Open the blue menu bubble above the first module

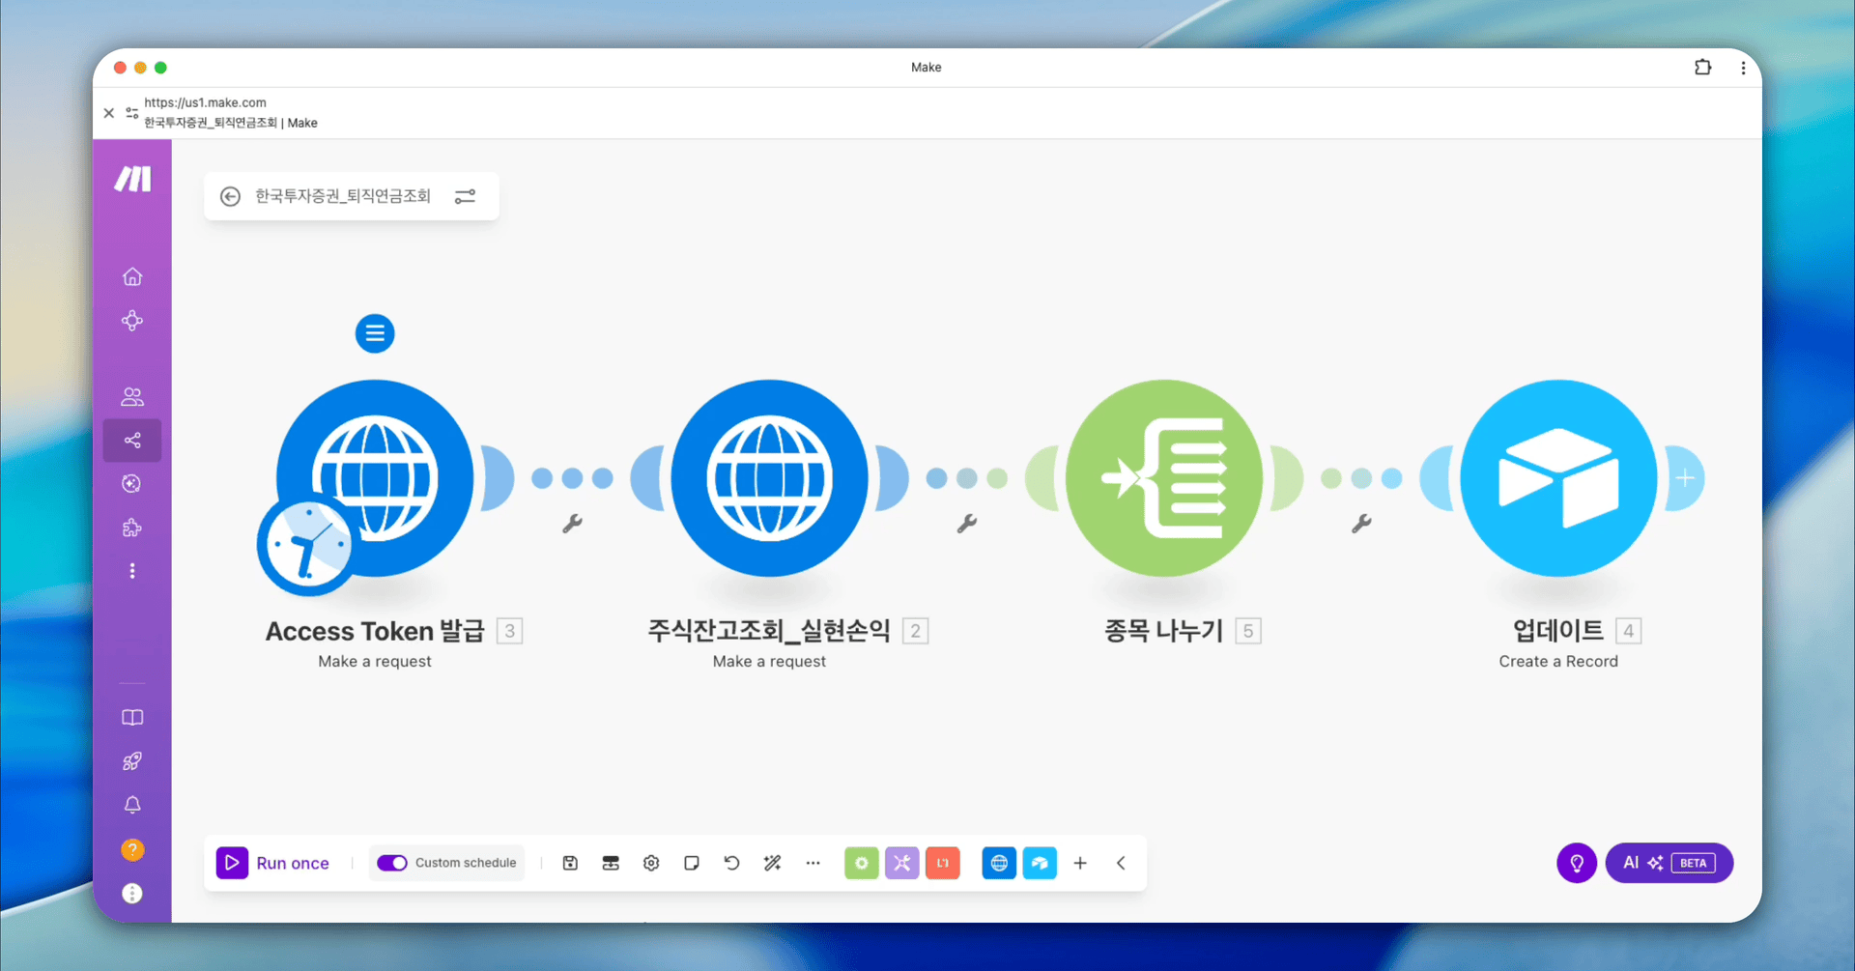click(375, 333)
